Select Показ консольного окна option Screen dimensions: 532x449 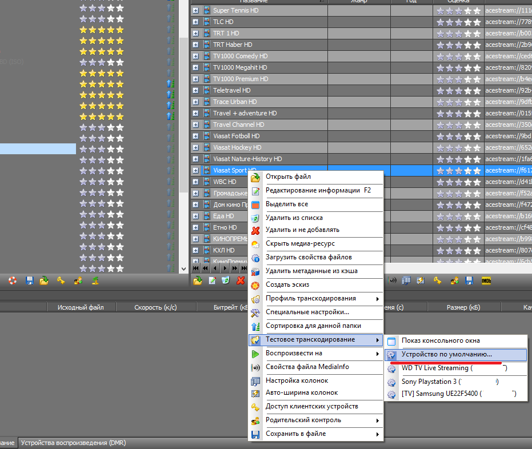pyautogui.click(x=440, y=341)
